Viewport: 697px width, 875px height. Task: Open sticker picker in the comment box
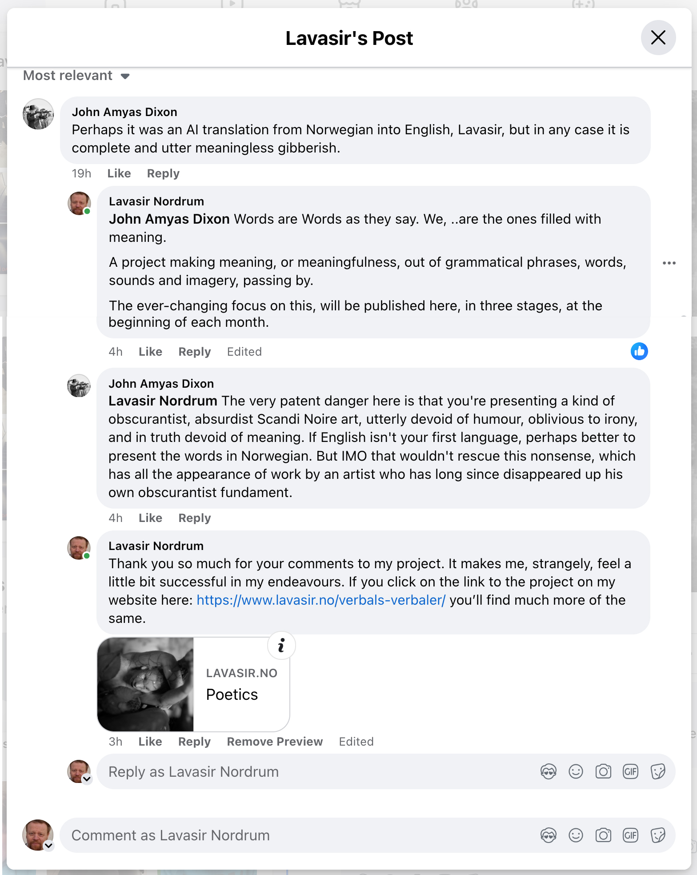(658, 835)
